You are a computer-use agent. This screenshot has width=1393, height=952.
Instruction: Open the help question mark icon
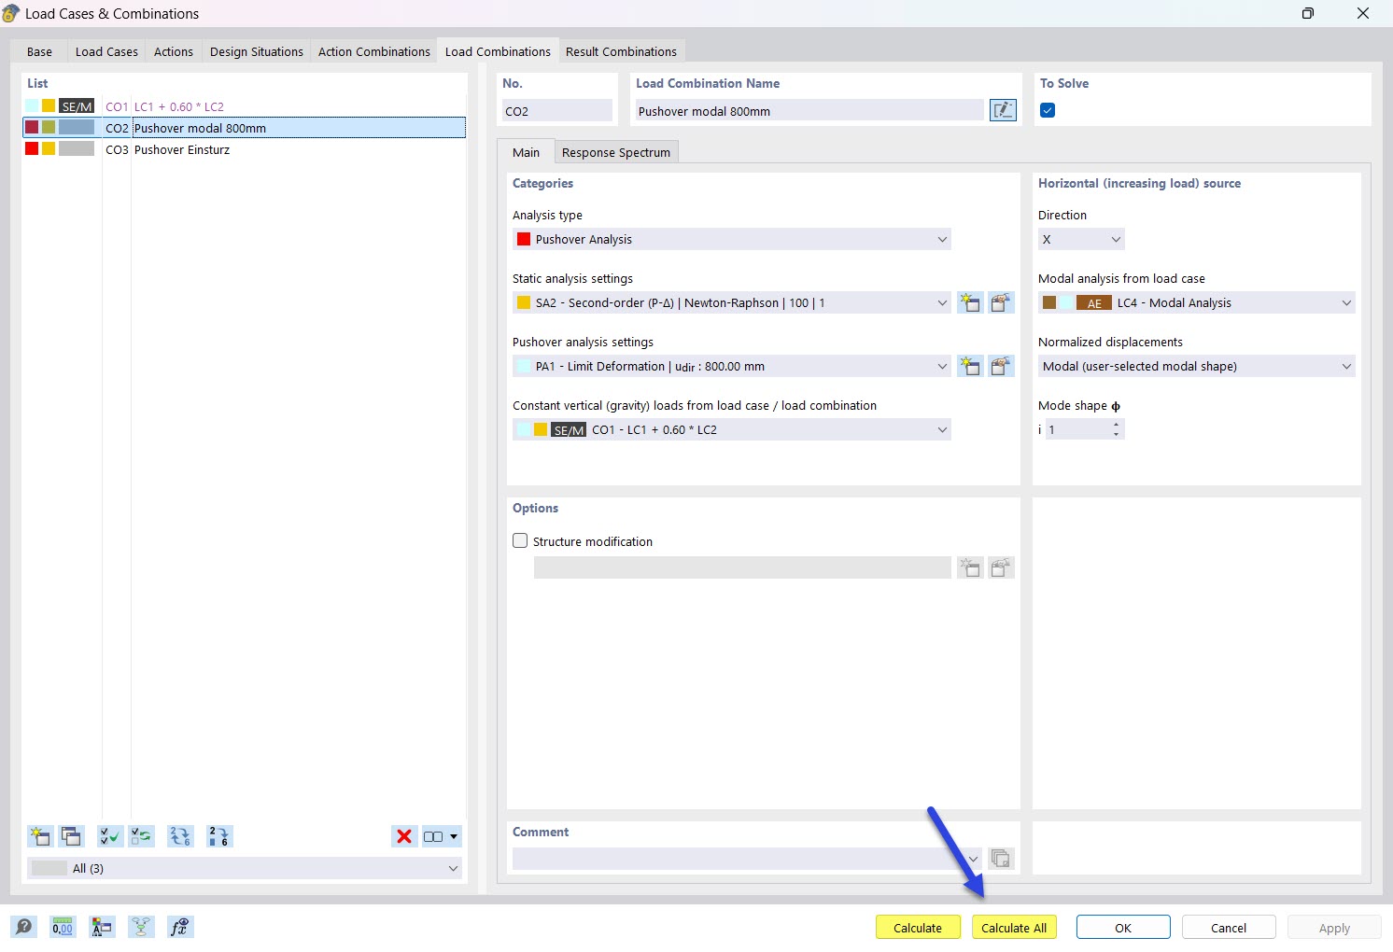23,927
